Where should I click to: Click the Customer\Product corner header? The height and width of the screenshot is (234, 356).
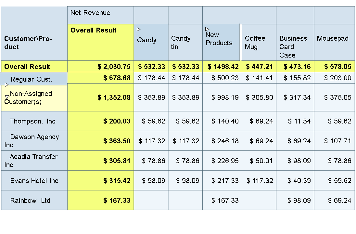[x=28, y=43]
